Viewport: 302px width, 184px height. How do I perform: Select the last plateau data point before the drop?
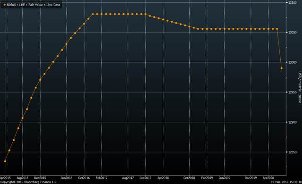coord(277,29)
